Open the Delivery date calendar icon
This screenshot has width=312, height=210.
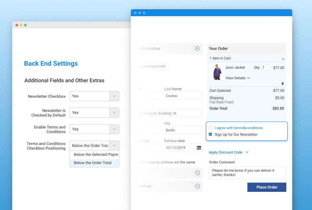click(x=199, y=148)
